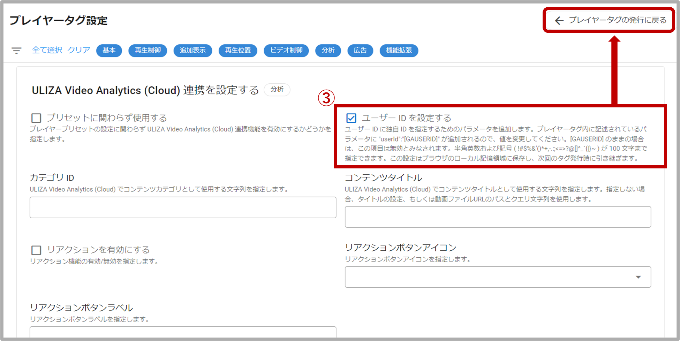The image size is (680, 341).
Task: Click page title プレイヤータグ設定
Action: tap(59, 21)
